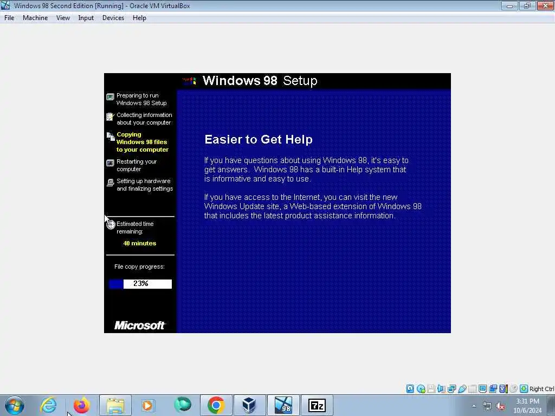Click the mouse integration status icon
The image size is (555, 416).
click(x=514, y=389)
